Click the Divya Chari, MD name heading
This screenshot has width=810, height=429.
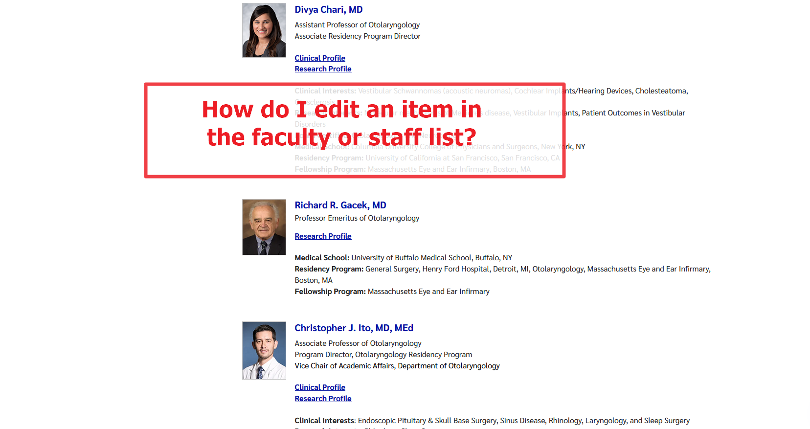tap(328, 10)
